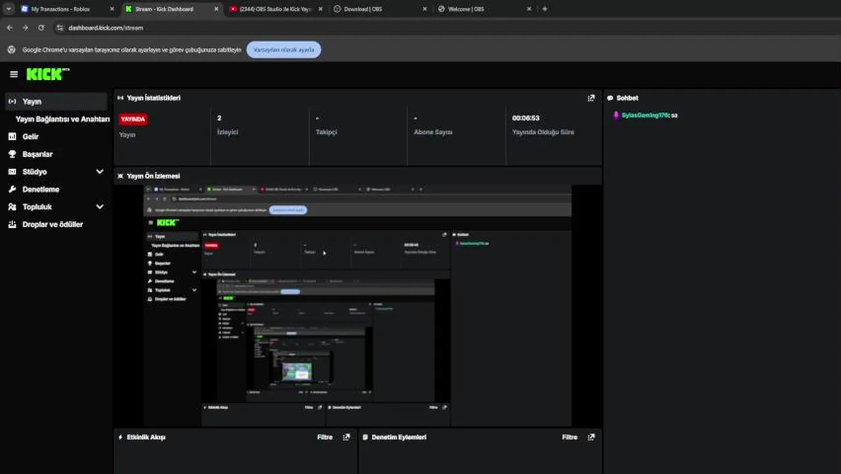The height and width of the screenshot is (474, 841).
Task: Click the İzleyici viewer count label
Action: click(x=228, y=132)
